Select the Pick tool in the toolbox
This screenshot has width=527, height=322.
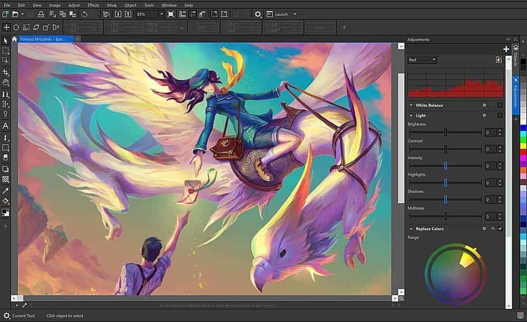tap(6, 41)
